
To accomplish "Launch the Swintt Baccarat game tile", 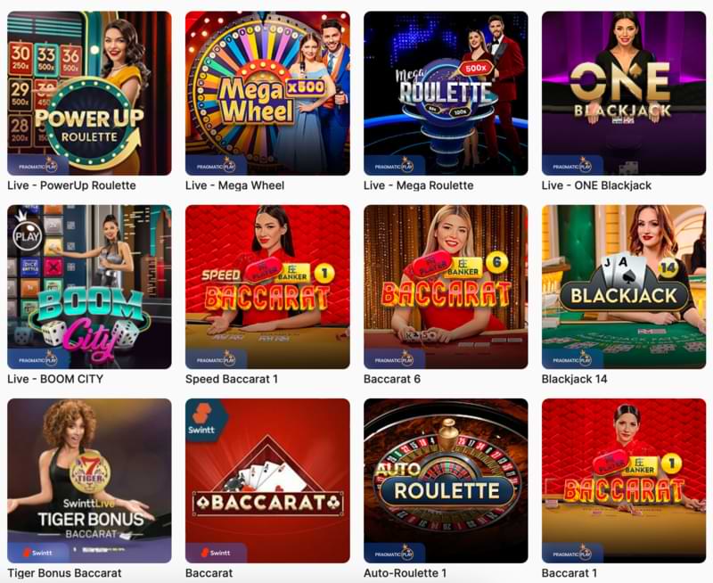I will (268, 481).
